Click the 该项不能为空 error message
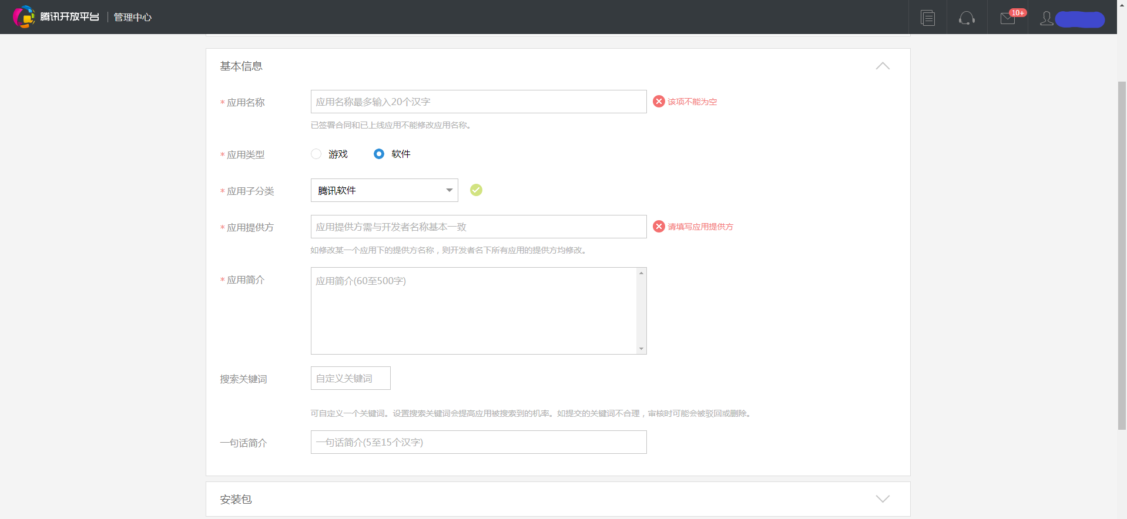Viewport: 1127px width, 519px height. 692,102
